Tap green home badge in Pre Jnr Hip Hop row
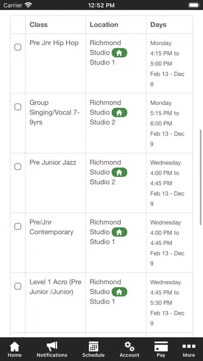The width and height of the screenshot is (203, 361). coord(119,53)
